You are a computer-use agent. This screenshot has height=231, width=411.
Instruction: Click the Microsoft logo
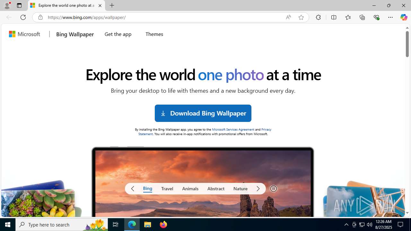click(x=25, y=34)
